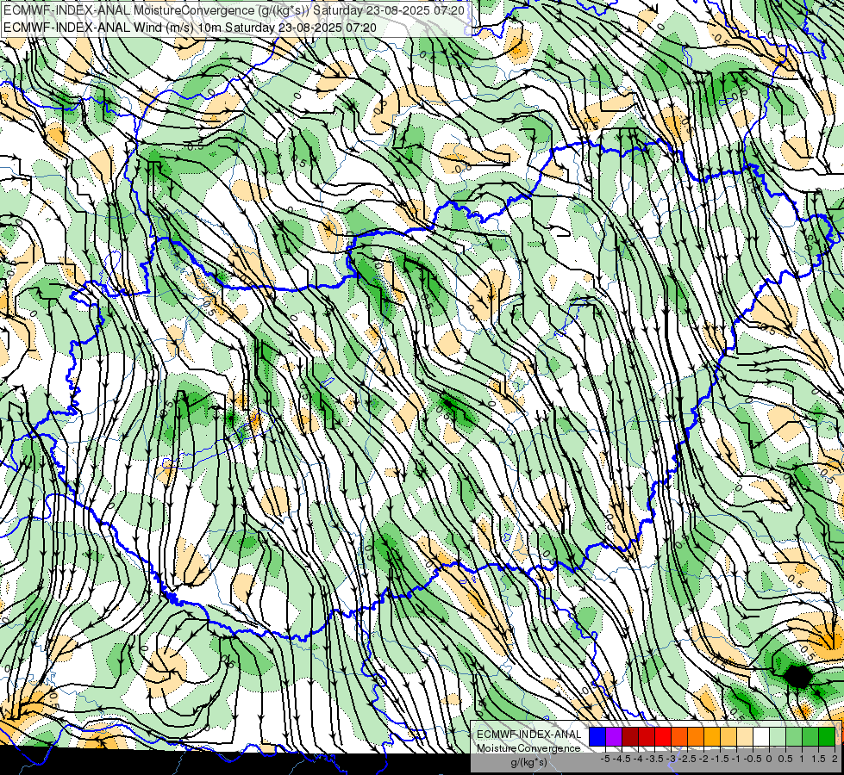This screenshot has width=844, height=775.
Task: Click the black hexagon marker on the map
Action: [x=797, y=676]
